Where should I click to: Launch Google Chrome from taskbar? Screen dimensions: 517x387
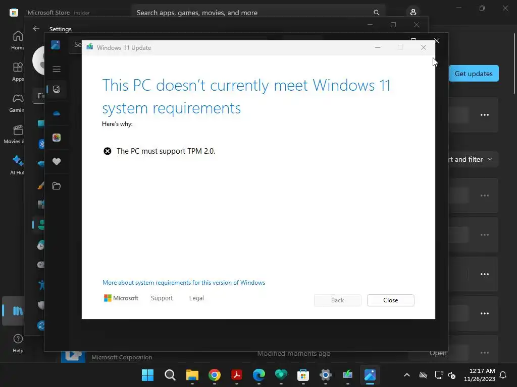(x=214, y=375)
